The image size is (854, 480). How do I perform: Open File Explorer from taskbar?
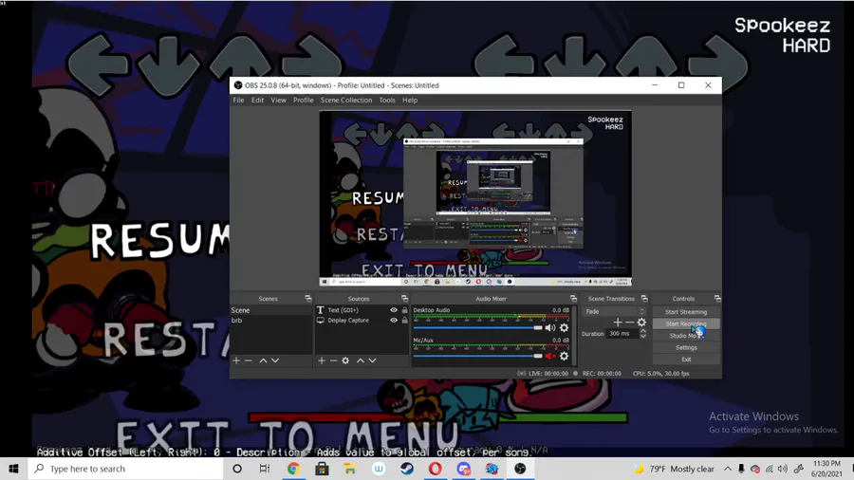pos(350,469)
